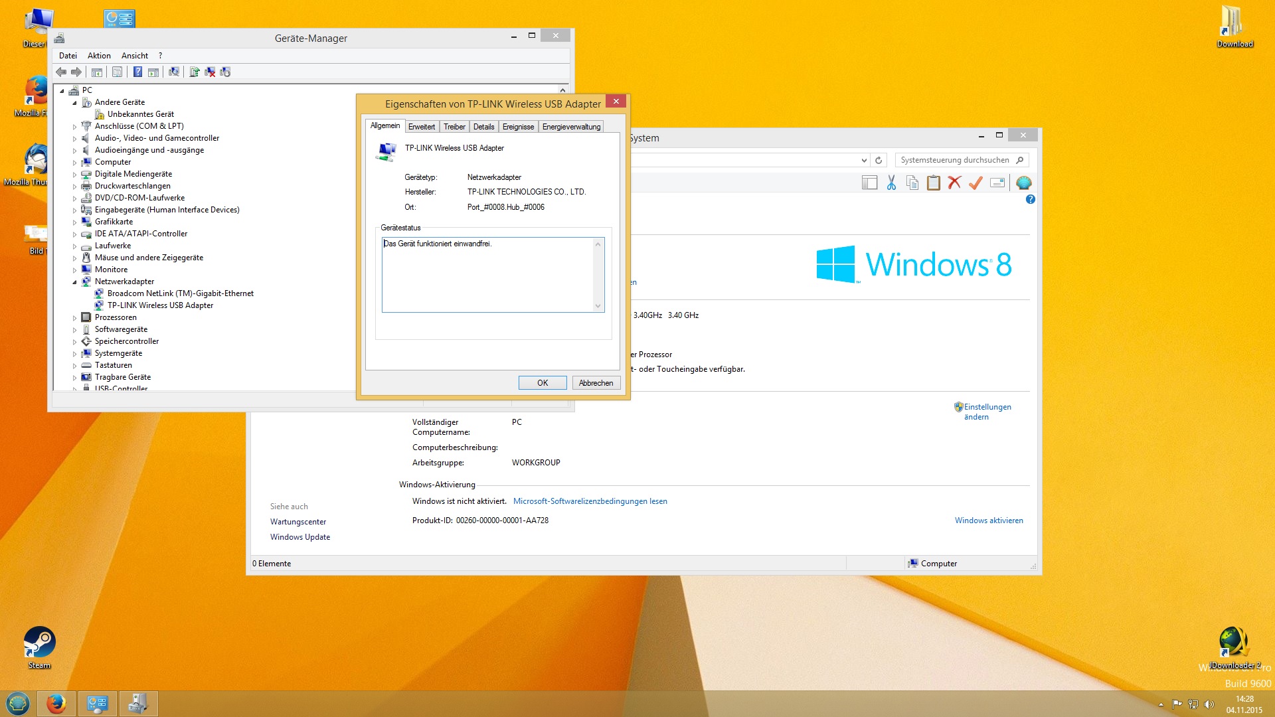The width and height of the screenshot is (1275, 717).
Task: Click the blue help icon in Geräte-Manager toolbar
Action: click(x=137, y=72)
